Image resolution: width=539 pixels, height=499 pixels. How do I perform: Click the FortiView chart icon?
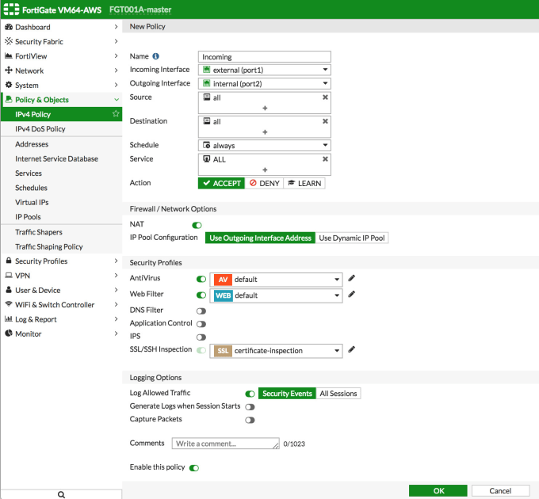tap(9, 55)
